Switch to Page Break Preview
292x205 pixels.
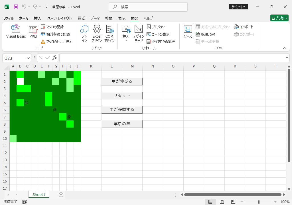[x=233, y=202]
